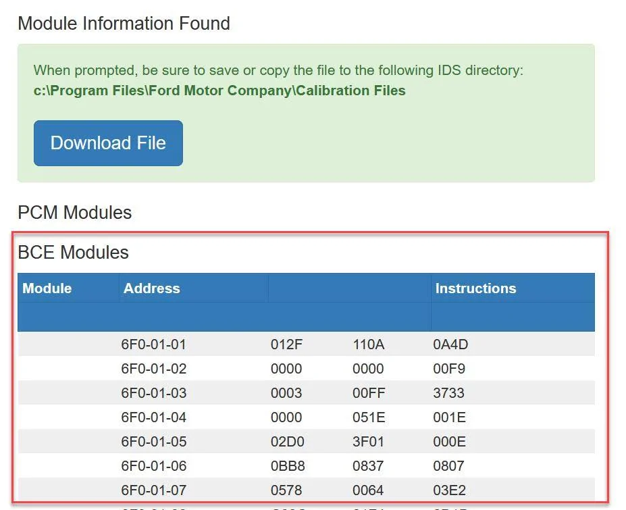This screenshot has height=510, width=626.
Task: Click value 0003 in row 6F0-01-03
Action: tap(286, 393)
